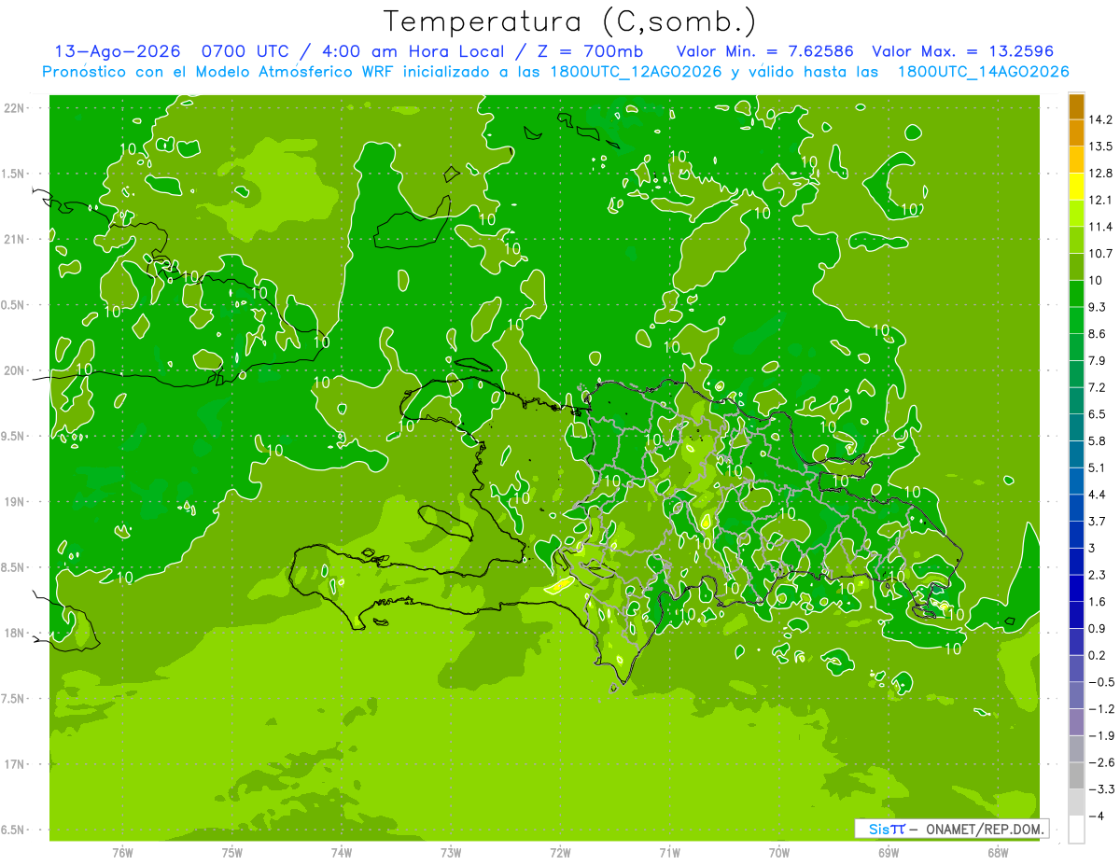Click the "SisPI – ONAMET/REP.DOM." credit label
The width and height of the screenshot is (1120, 865).
click(x=952, y=829)
